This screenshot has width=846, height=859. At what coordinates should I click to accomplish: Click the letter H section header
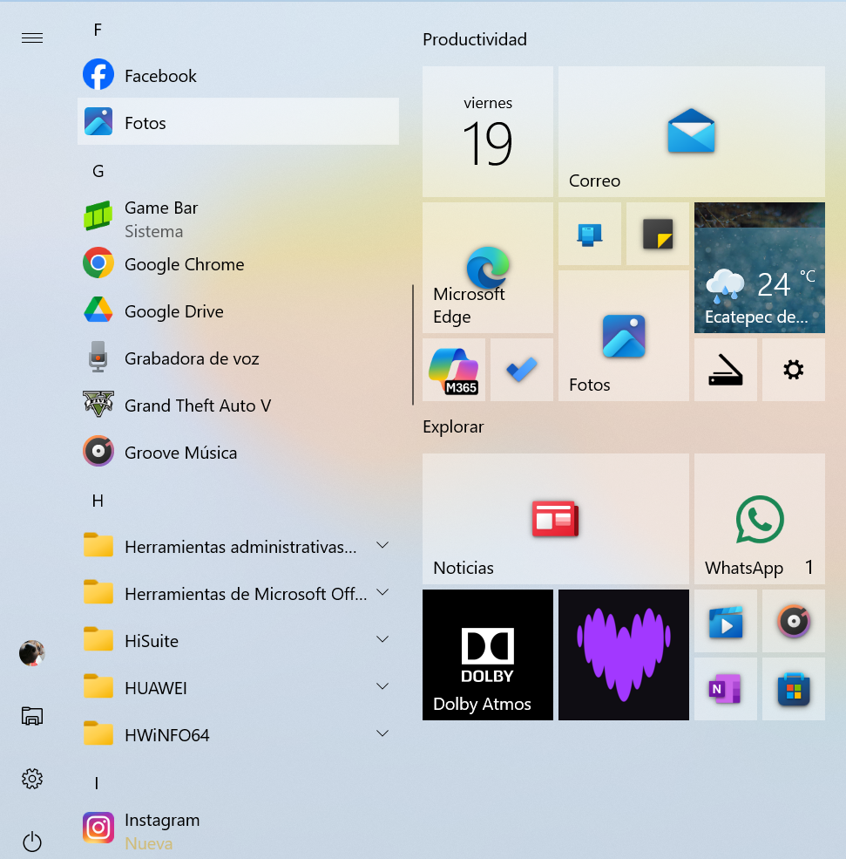click(98, 501)
